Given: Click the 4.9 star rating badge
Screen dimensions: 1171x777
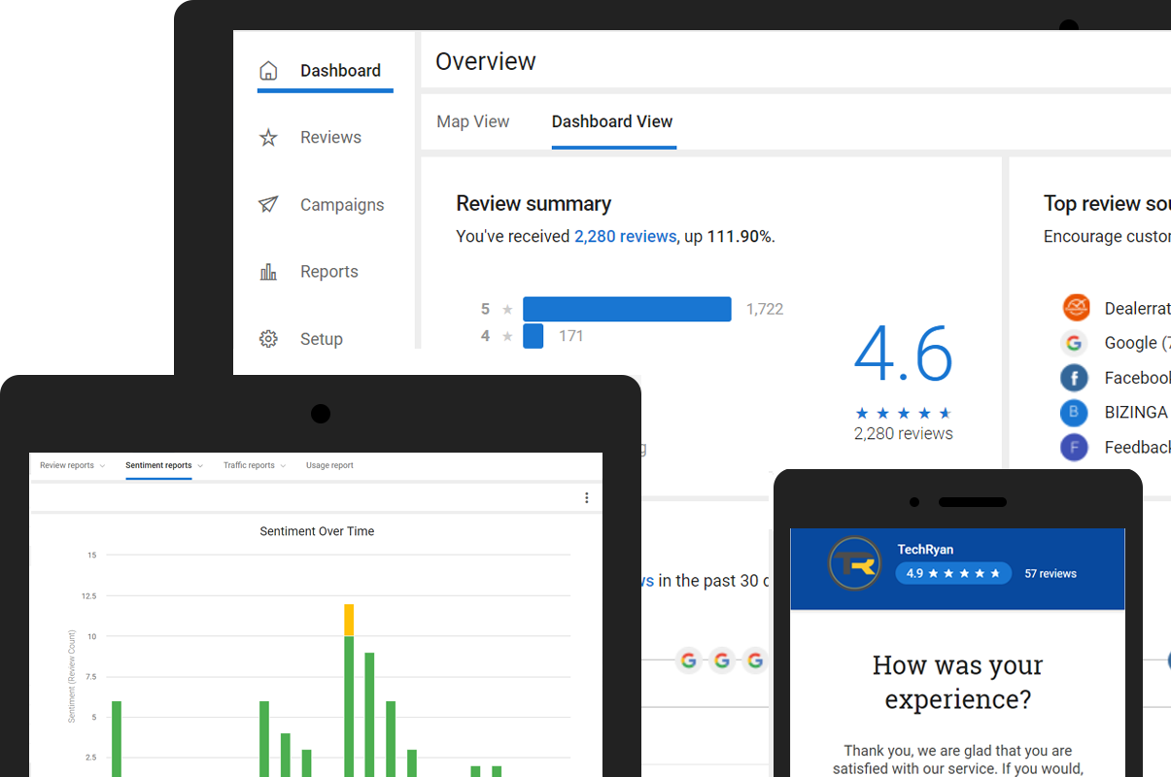Looking at the screenshot, I should pyautogui.click(x=953, y=574).
